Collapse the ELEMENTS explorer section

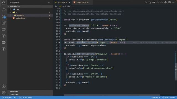(x=30, y=6)
